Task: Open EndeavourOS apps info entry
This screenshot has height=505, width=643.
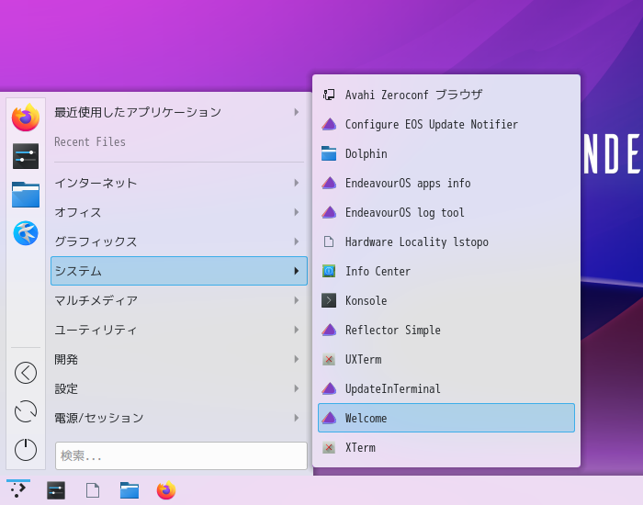Action: (446, 183)
